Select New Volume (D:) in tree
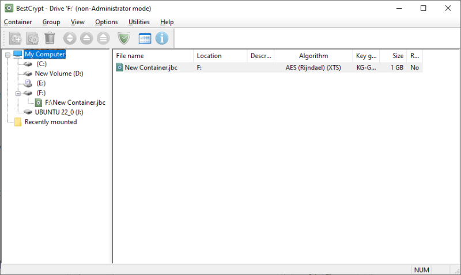The width and height of the screenshot is (461, 275). pos(59,74)
